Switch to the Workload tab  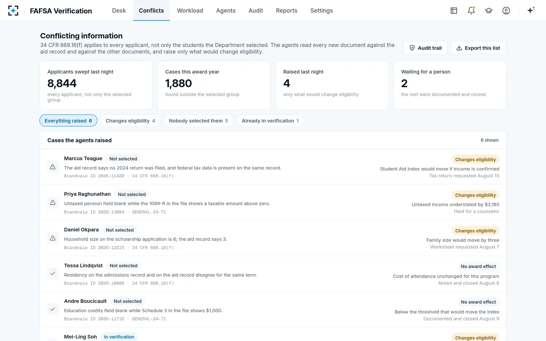coord(190,11)
